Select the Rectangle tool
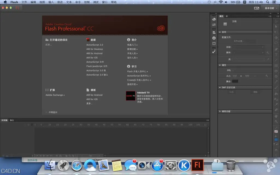Viewport: 280px width, 175px height. pyautogui.click(x=276, y=66)
